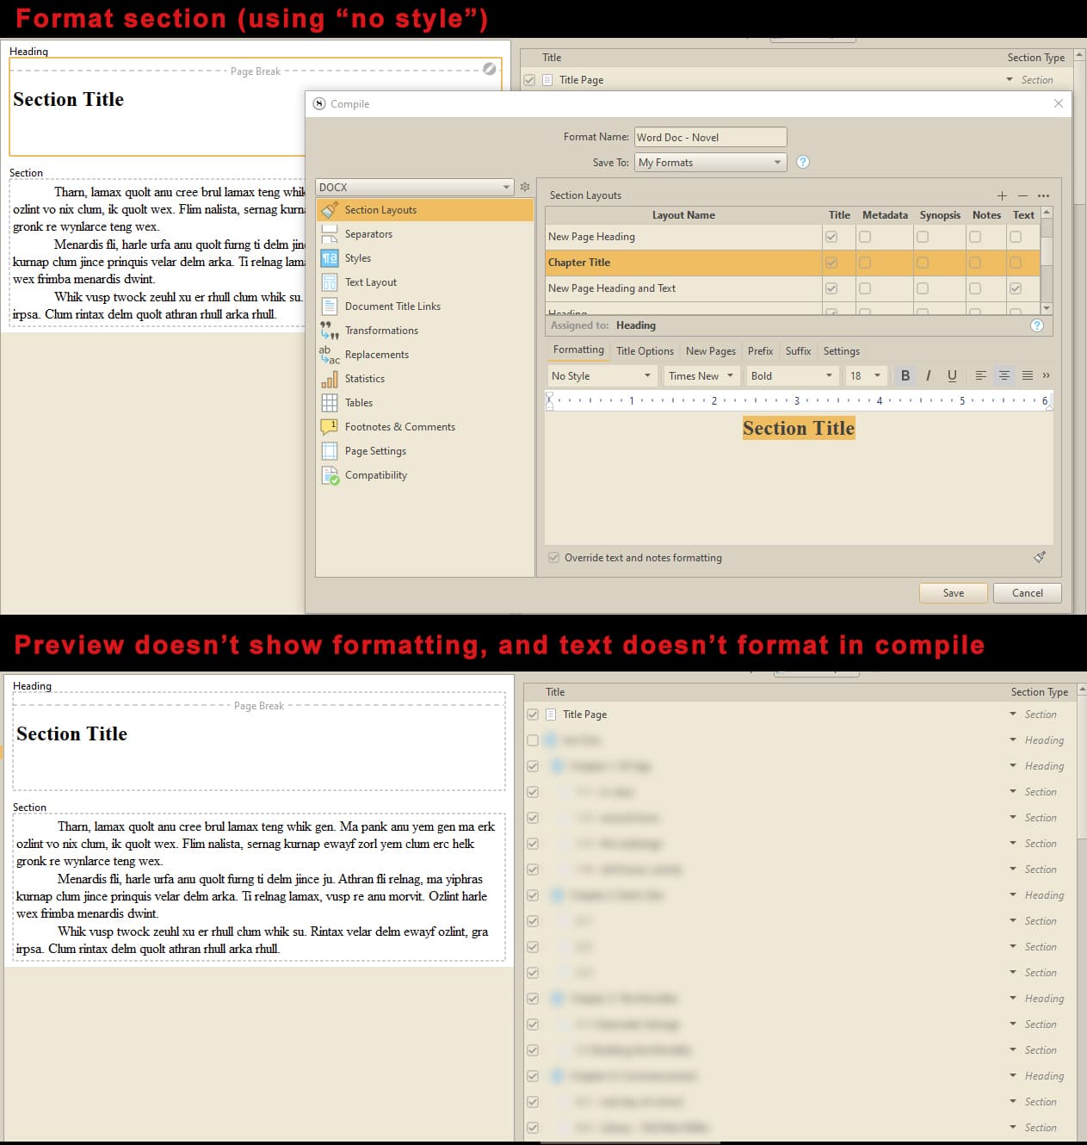Click help icon on Assigned to bar
The width and height of the screenshot is (1087, 1145).
click(1037, 325)
